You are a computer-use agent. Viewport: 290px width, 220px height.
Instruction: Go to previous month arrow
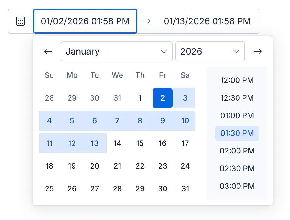point(48,51)
